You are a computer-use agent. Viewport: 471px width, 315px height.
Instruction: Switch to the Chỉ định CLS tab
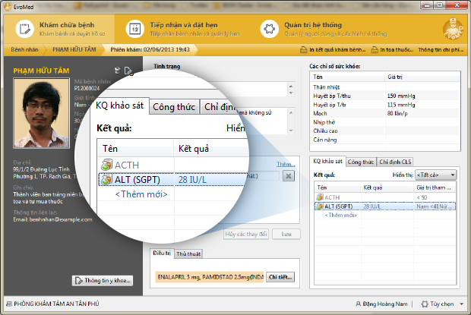[x=395, y=162]
